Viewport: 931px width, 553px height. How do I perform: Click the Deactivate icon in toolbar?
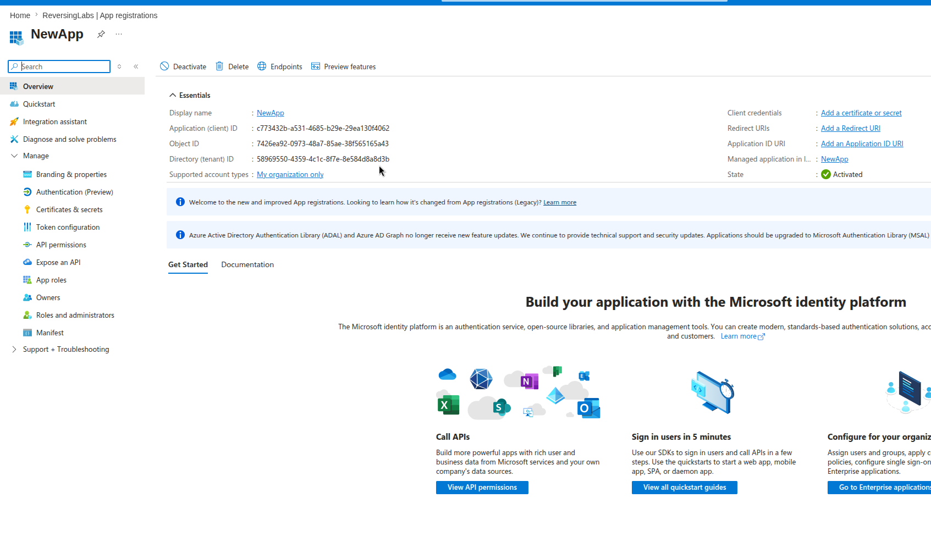click(x=164, y=66)
